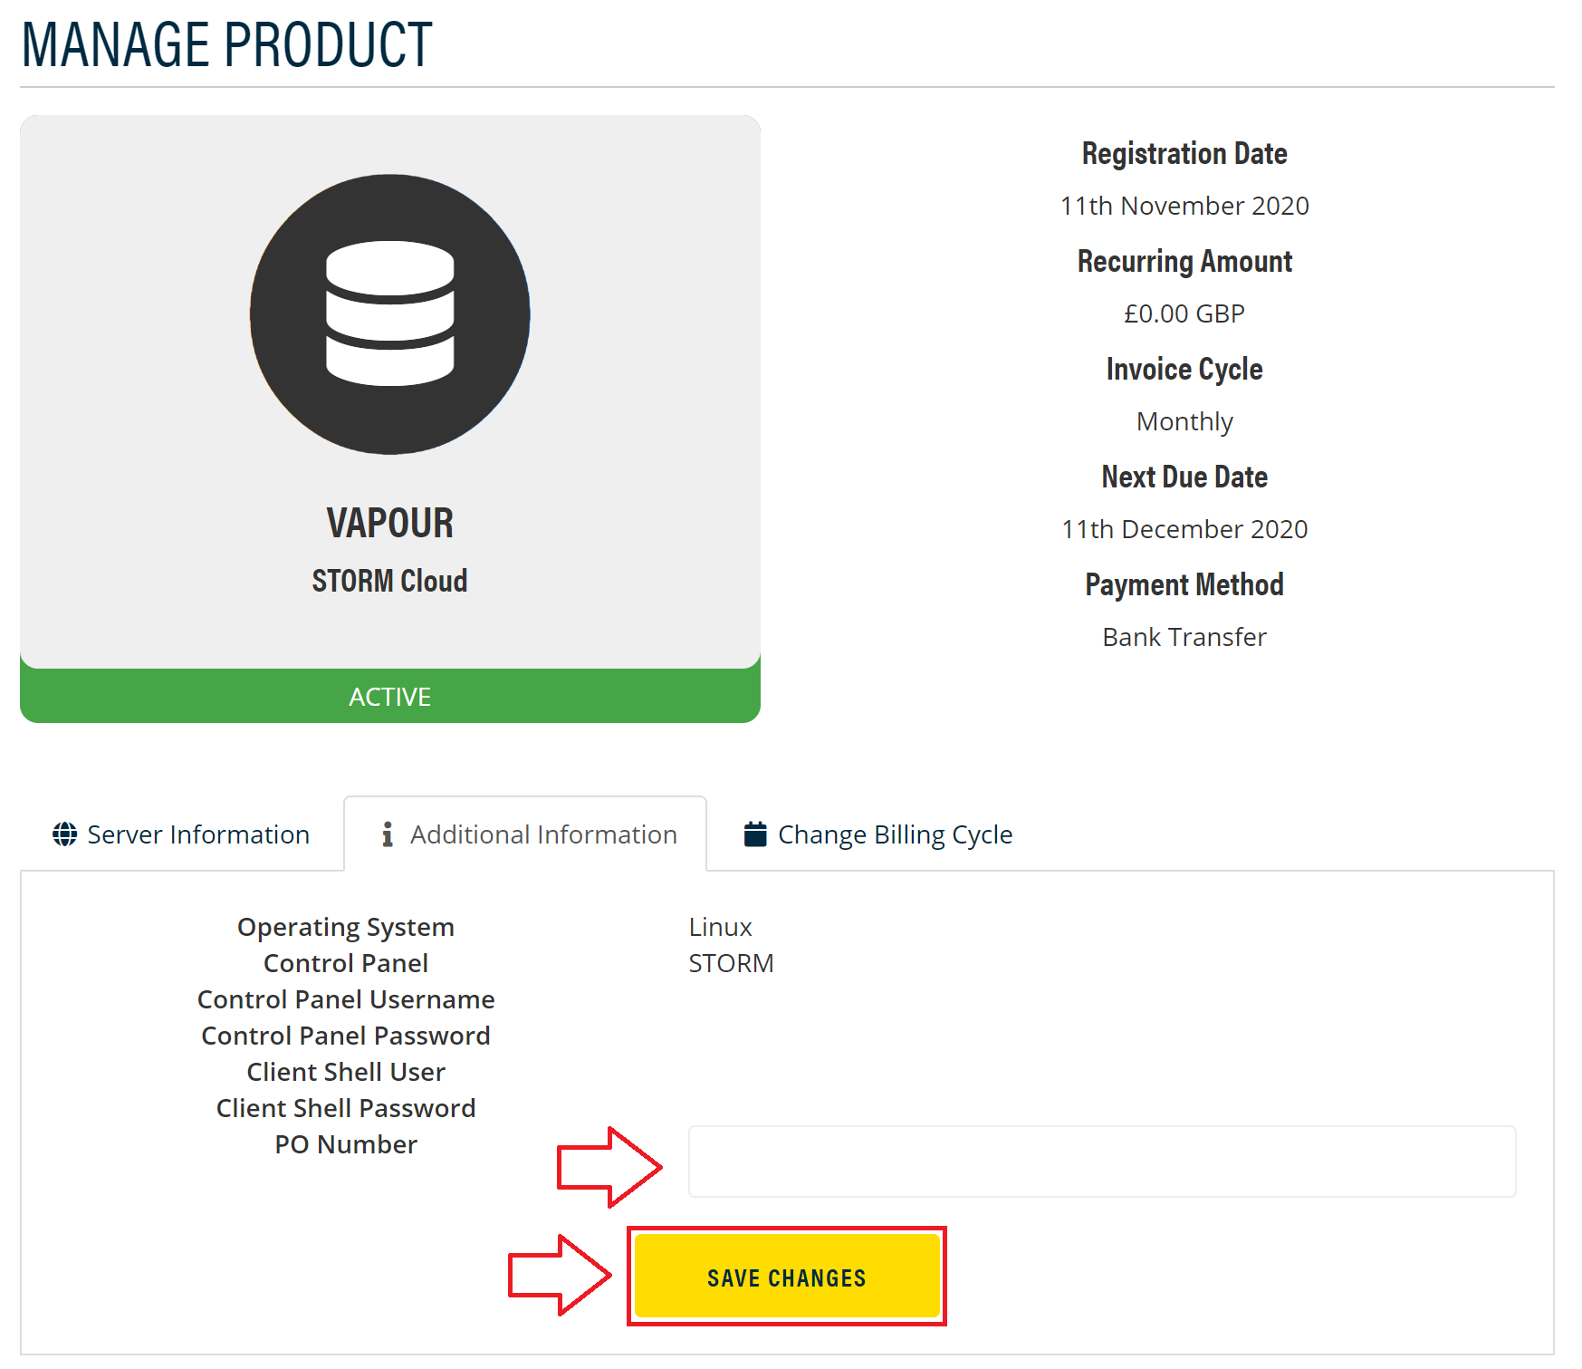1582x1369 pixels.
Task: Click the Bank Transfer value
Action: coord(1184,637)
